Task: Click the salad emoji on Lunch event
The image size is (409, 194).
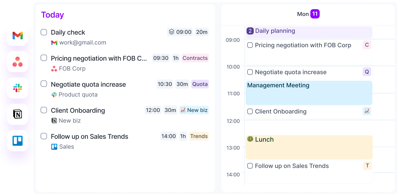Action: pyautogui.click(x=250, y=139)
